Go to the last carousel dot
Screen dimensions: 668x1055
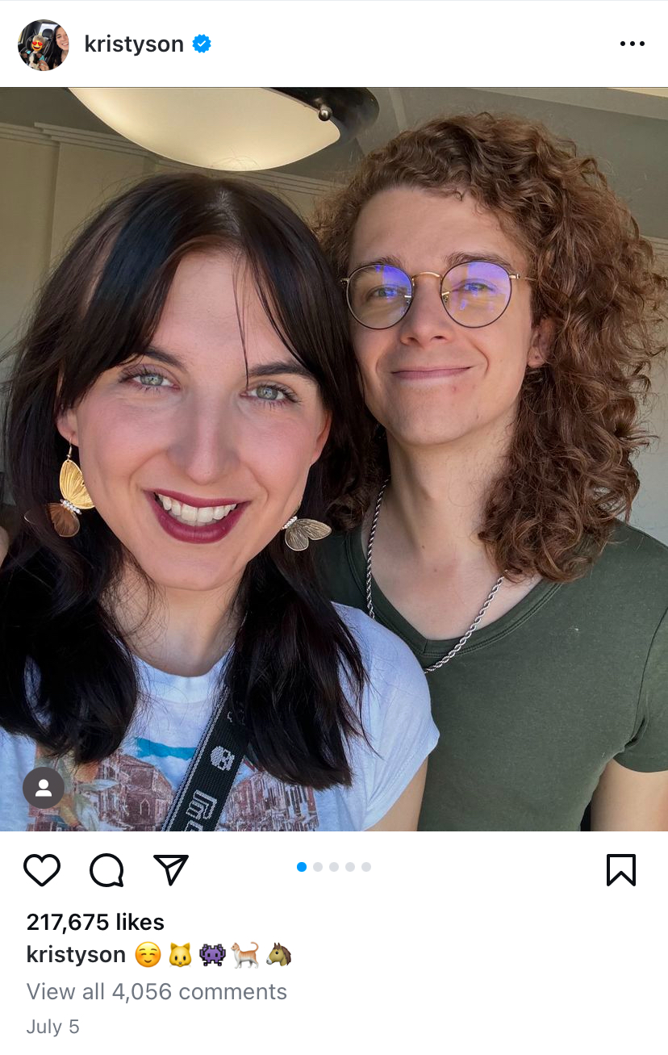point(366,867)
